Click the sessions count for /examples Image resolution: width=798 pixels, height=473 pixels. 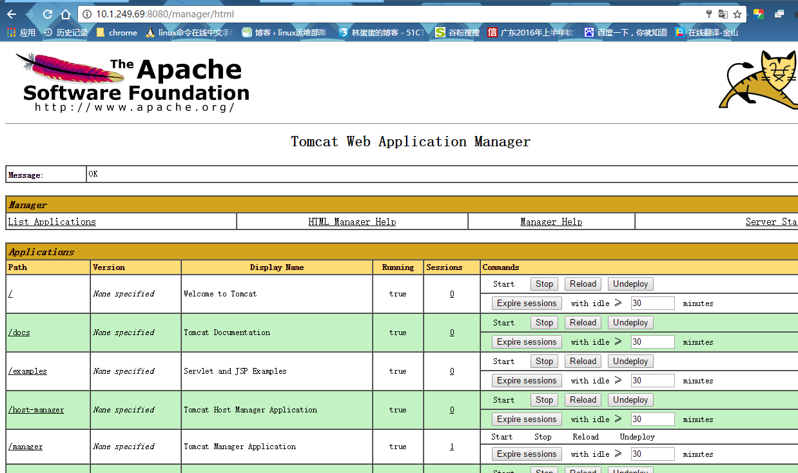pyautogui.click(x=452, y=371)
